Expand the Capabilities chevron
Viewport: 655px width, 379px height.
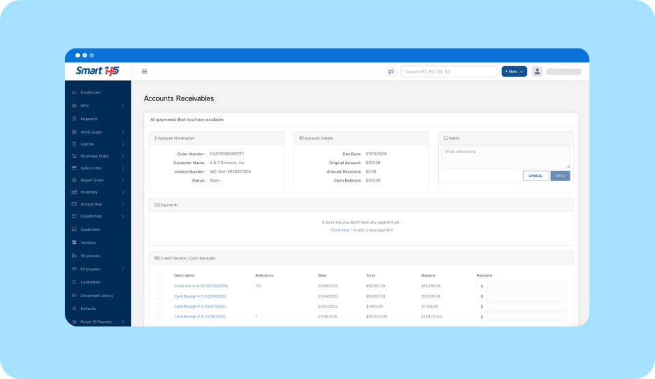123,216
